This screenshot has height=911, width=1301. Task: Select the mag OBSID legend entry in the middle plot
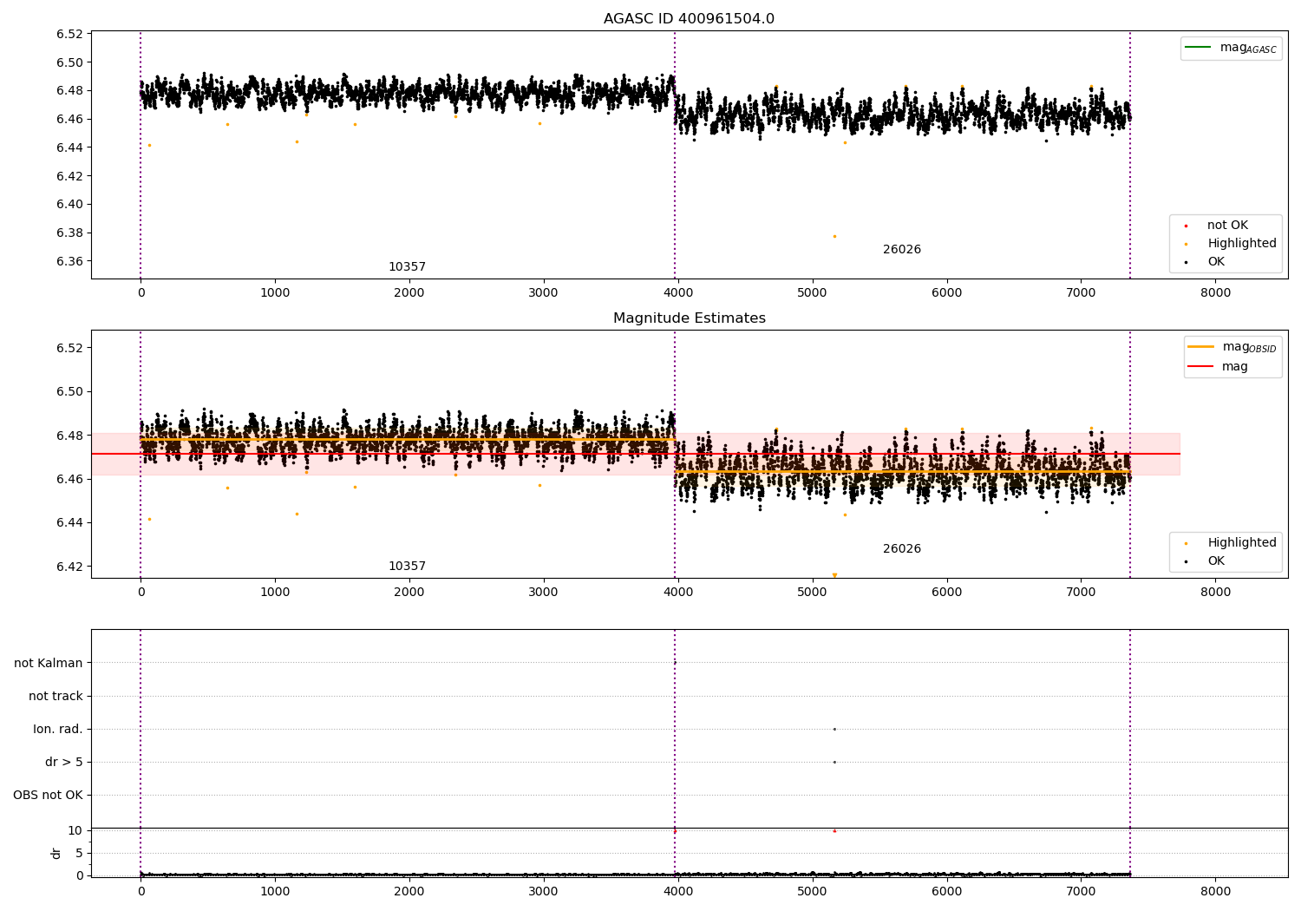click(x=1232, y=347)
